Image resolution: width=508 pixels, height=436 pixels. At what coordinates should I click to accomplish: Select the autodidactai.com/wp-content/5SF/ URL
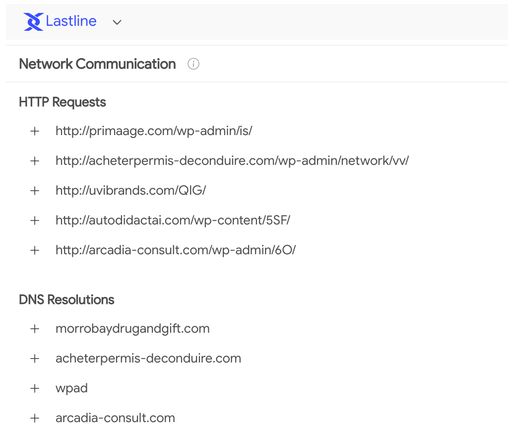[173, 220]
